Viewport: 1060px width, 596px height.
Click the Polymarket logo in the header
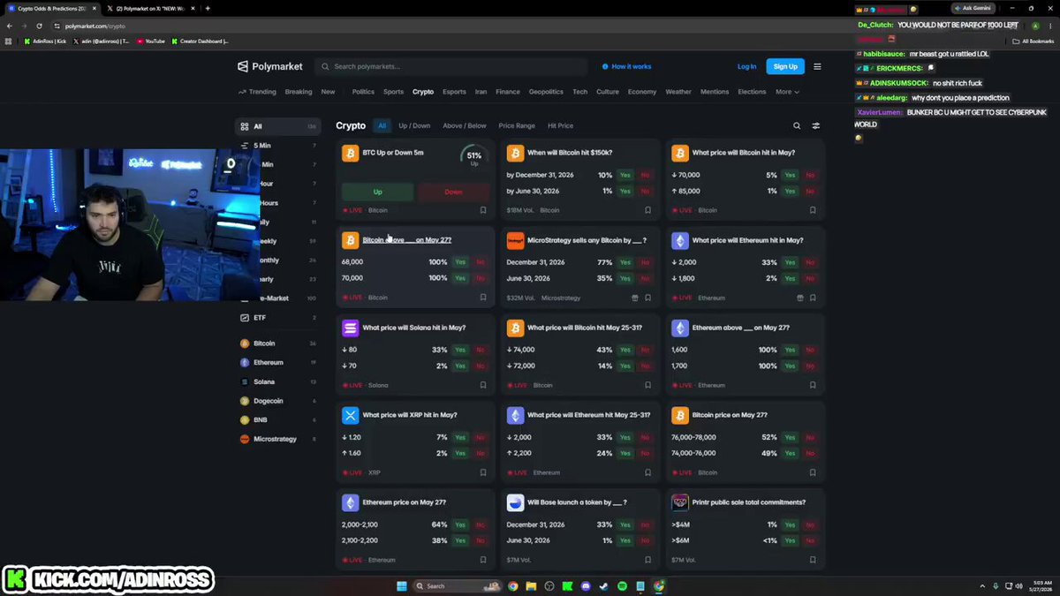(270, 66)
